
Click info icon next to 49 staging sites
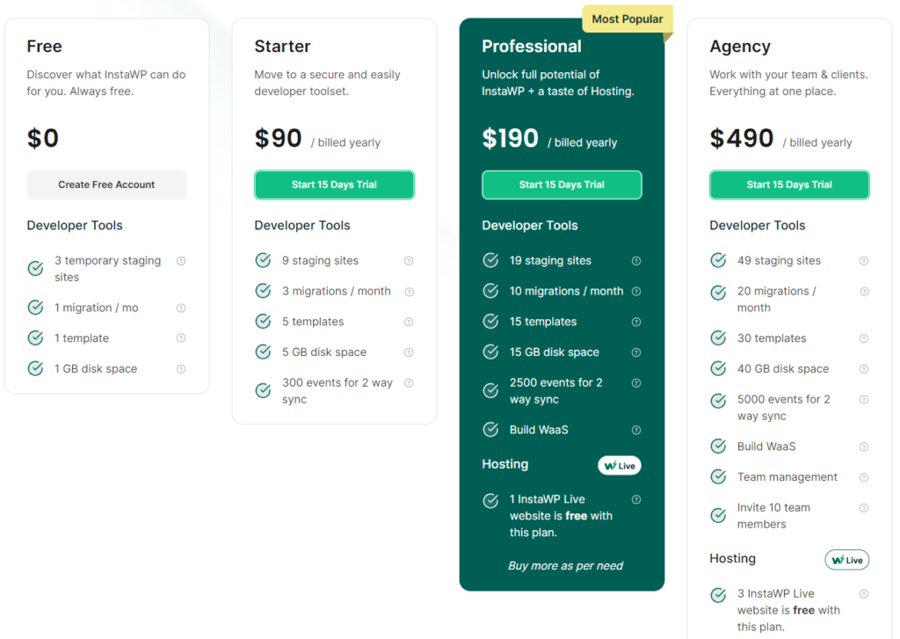click(x=864, y=261)
